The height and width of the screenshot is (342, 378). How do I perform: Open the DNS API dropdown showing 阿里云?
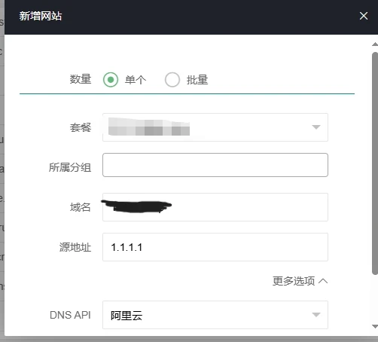215,315
